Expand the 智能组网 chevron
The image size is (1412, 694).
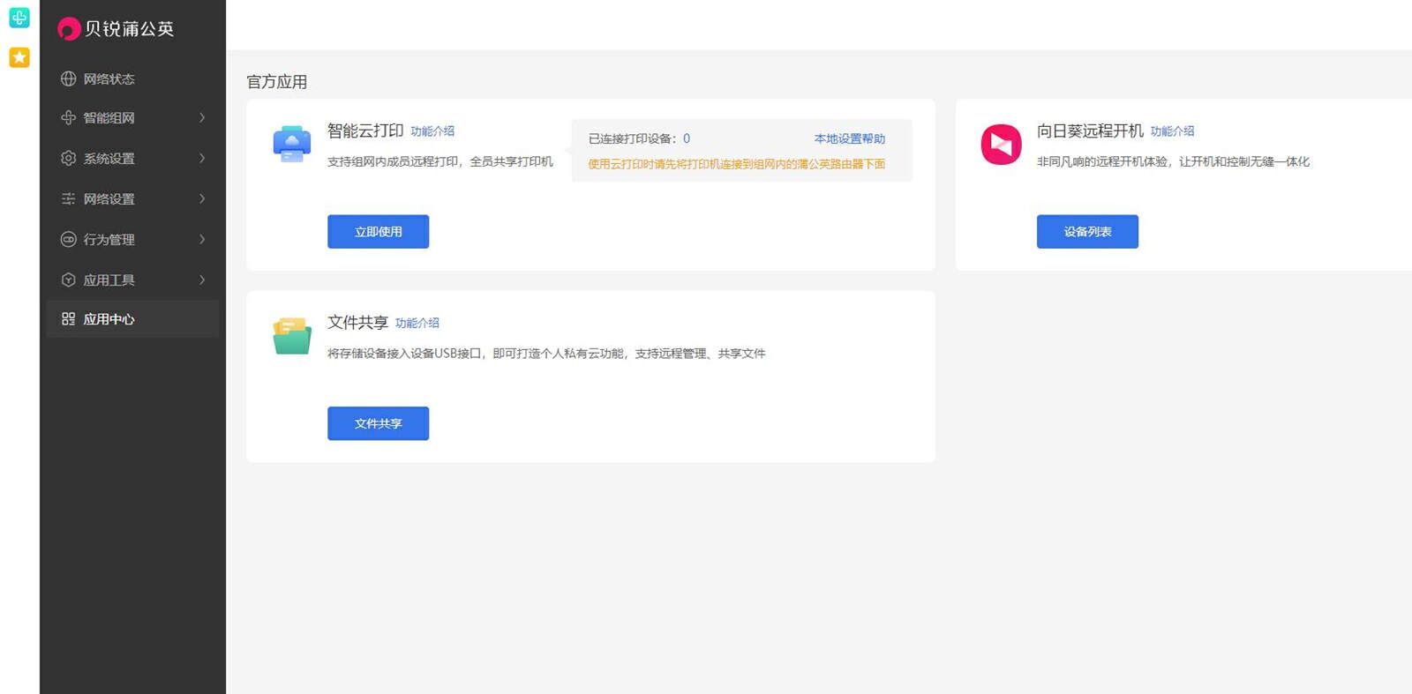(202, 117)
